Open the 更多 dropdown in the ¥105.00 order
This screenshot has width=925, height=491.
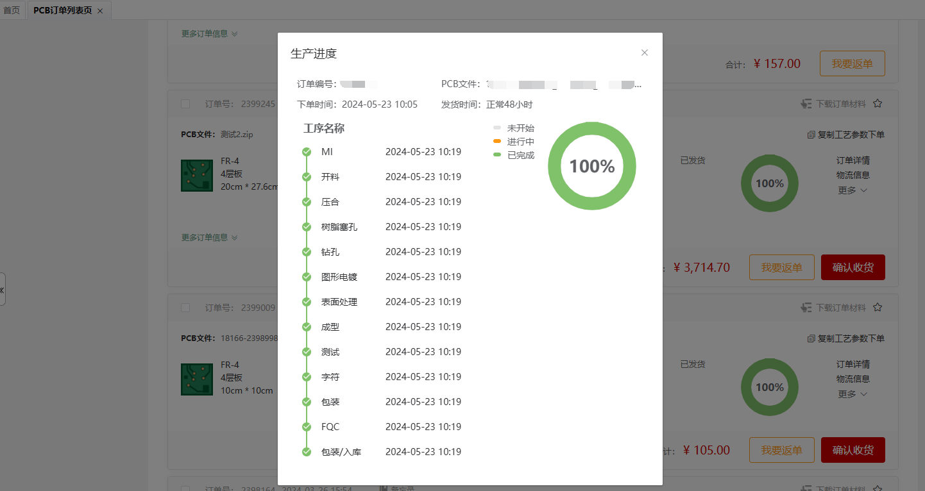tap(853, 394)
